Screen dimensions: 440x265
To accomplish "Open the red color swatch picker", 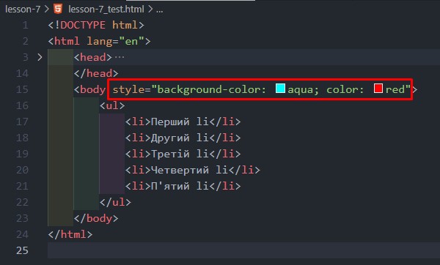I will click(378, 89).
